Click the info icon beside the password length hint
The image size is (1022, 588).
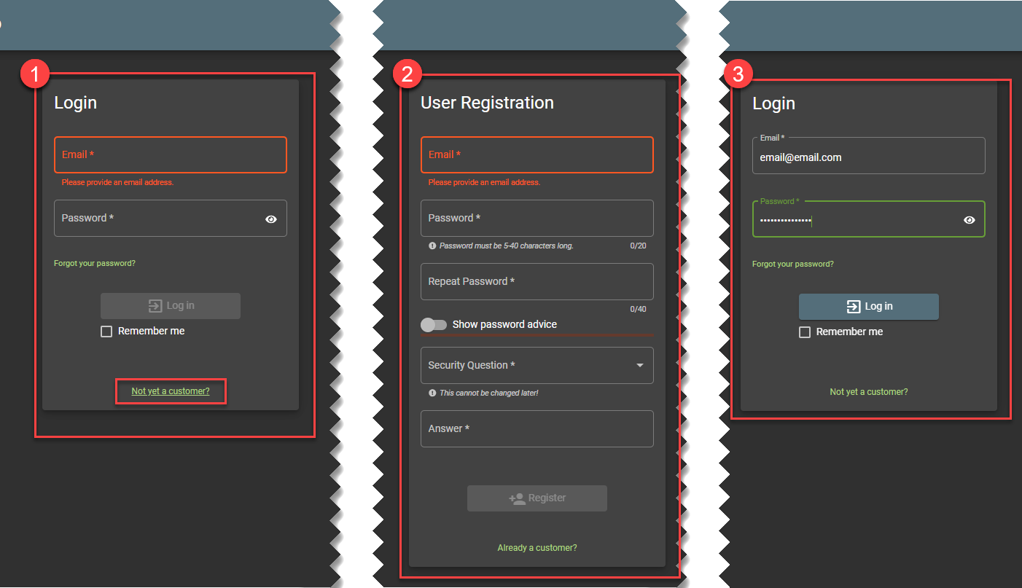(x=432, y=246)
